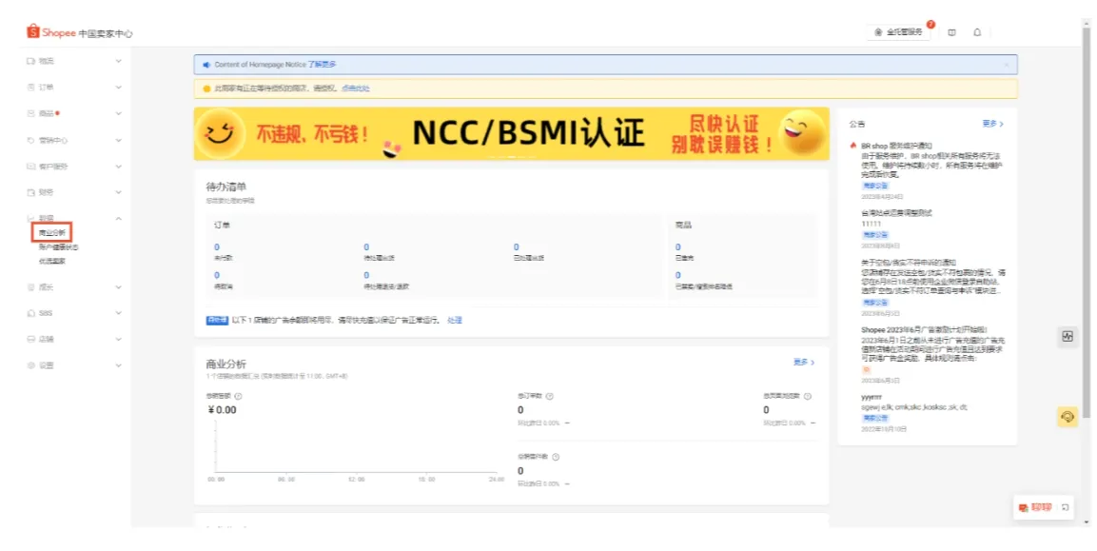Viewport: 1097px width, 551px height.
Task: Expand the 店铺 sidebar menu
Action: click(x=31, y=338)
